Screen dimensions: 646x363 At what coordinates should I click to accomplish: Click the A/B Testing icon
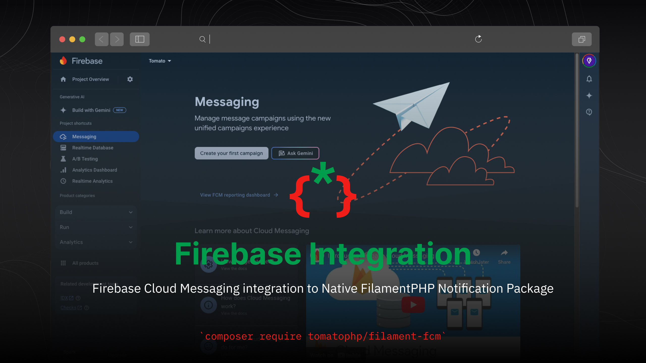click(x=63, y=158)
